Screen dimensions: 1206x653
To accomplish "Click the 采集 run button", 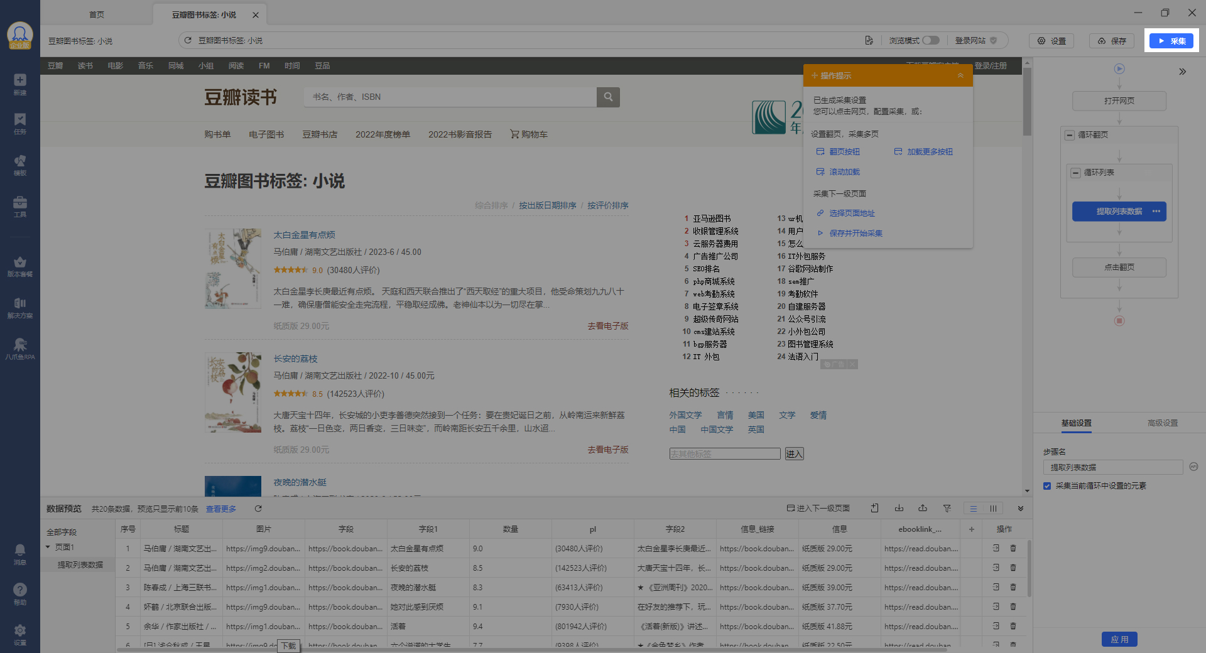I will (1171, 41).
